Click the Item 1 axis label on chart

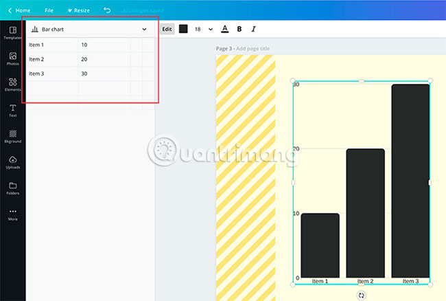[320, 281]
